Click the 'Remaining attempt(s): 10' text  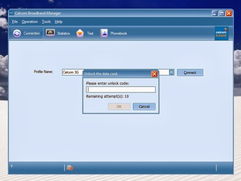[x=107, y=97]
